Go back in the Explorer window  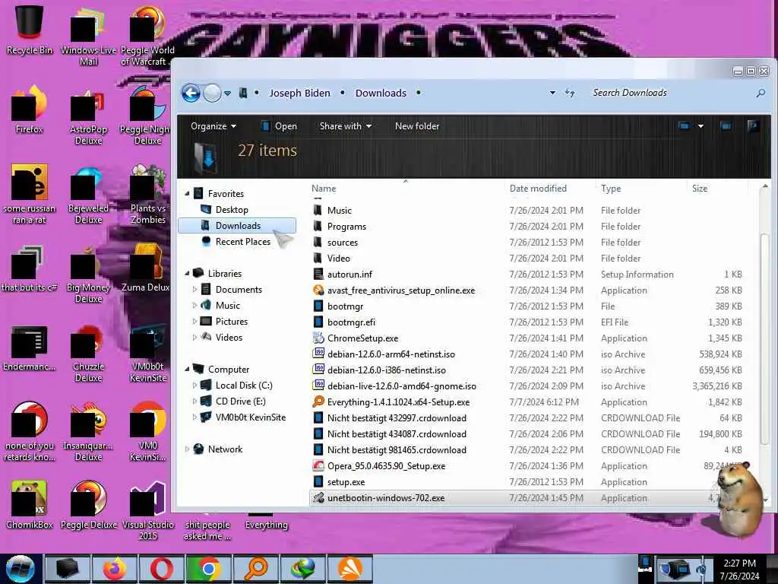click(x=191, y=93)
